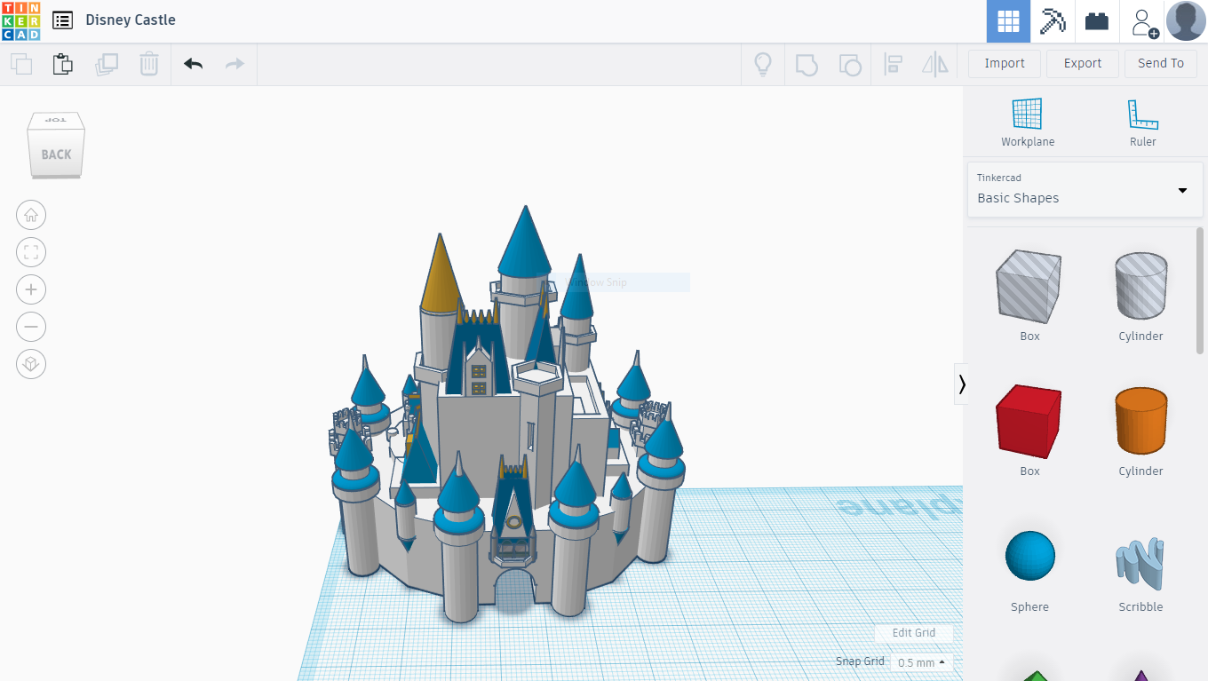
Task: Click the Send To button
Action: pos(1161,63)
